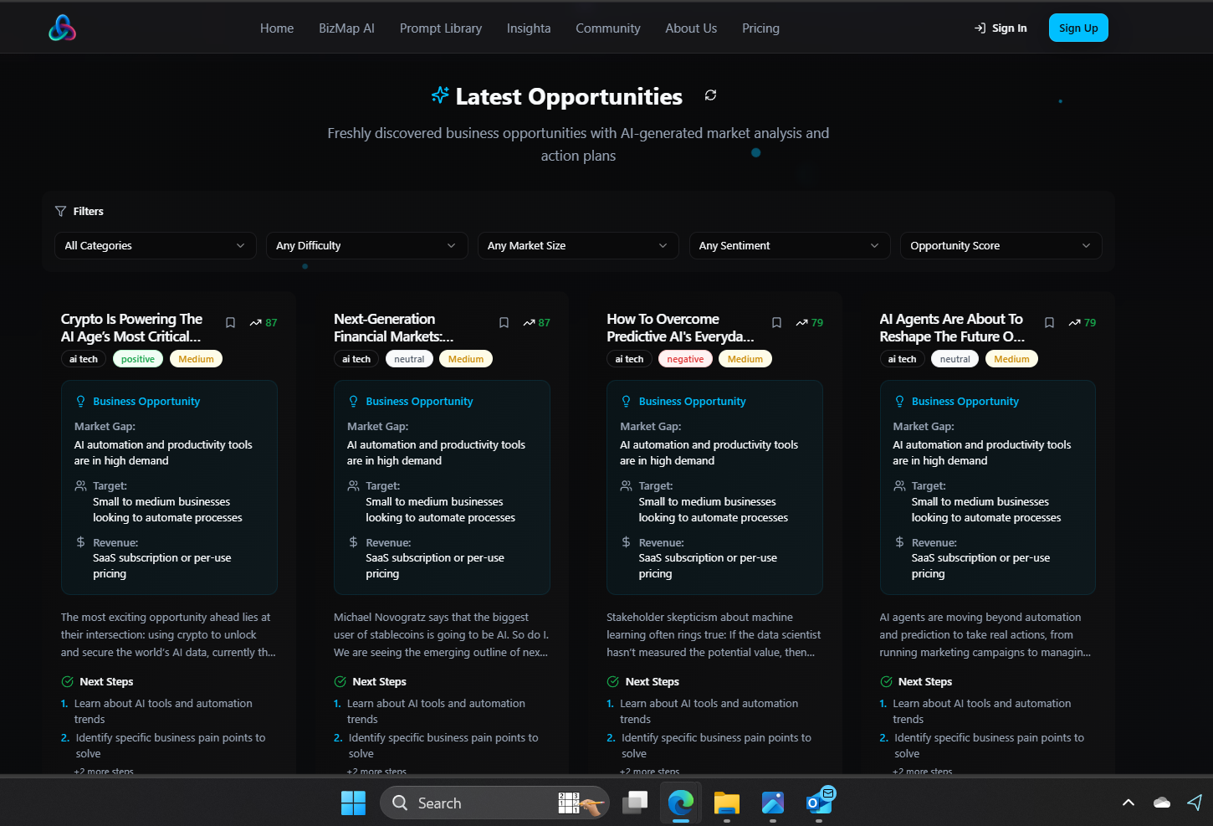1213x826 pixels.
Task: Toggle the negative badge on the Predictive AI card
Action: click(685, 358)
